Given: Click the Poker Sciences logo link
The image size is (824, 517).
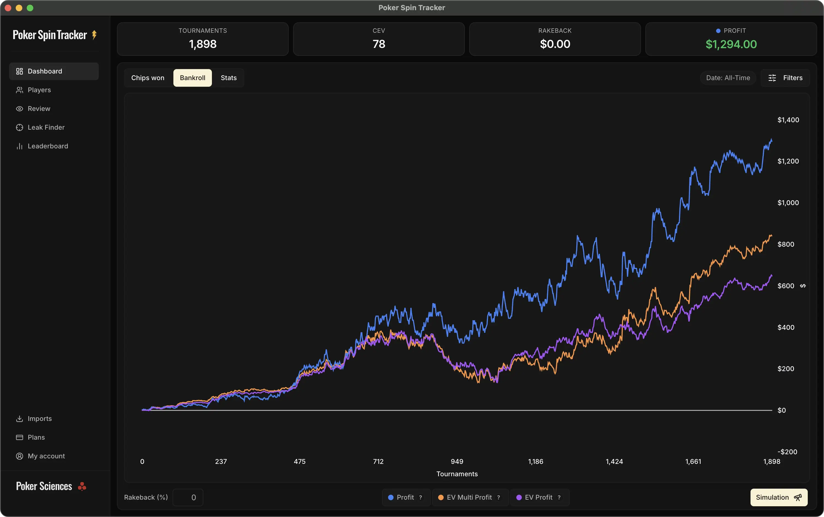Looking at the screenshot, I should pyautogui.click(x=51, y=486).
